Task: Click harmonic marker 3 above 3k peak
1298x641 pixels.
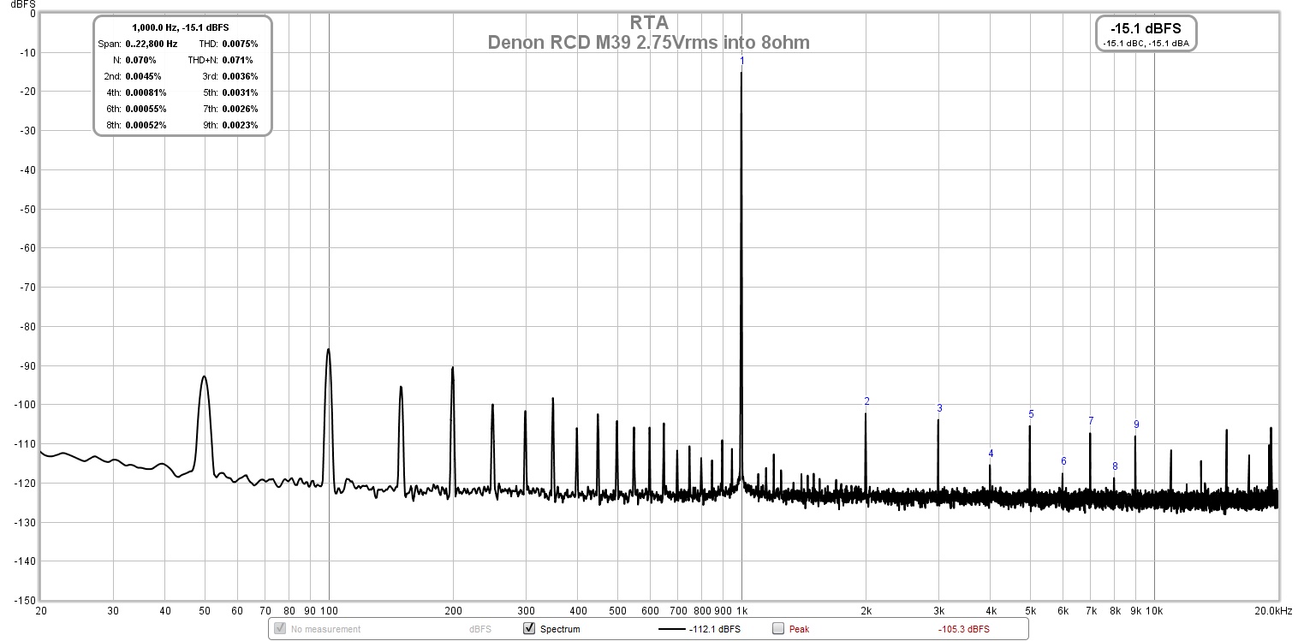Action: tap(939, 408)
